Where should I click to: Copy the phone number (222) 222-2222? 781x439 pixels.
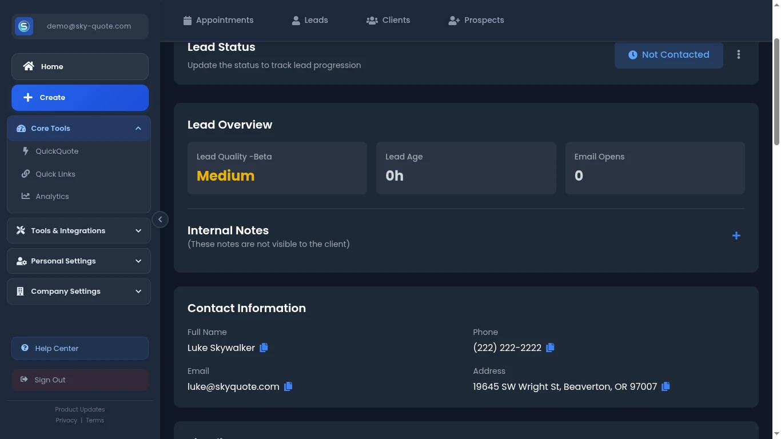(x=550, y=347)
